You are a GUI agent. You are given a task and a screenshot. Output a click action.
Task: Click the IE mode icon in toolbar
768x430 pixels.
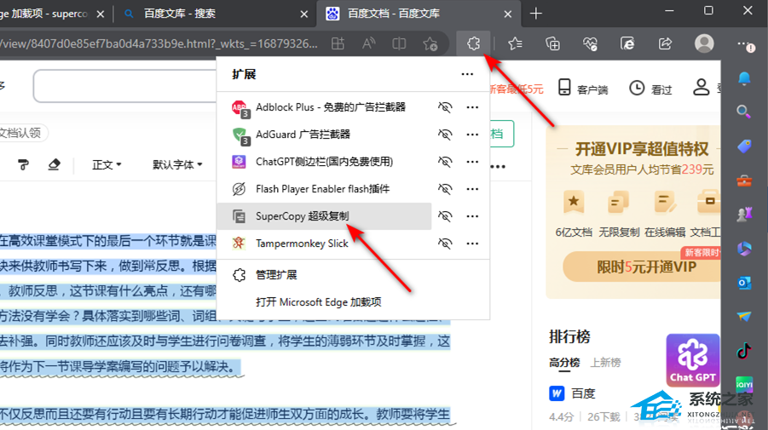pos(627,43)
